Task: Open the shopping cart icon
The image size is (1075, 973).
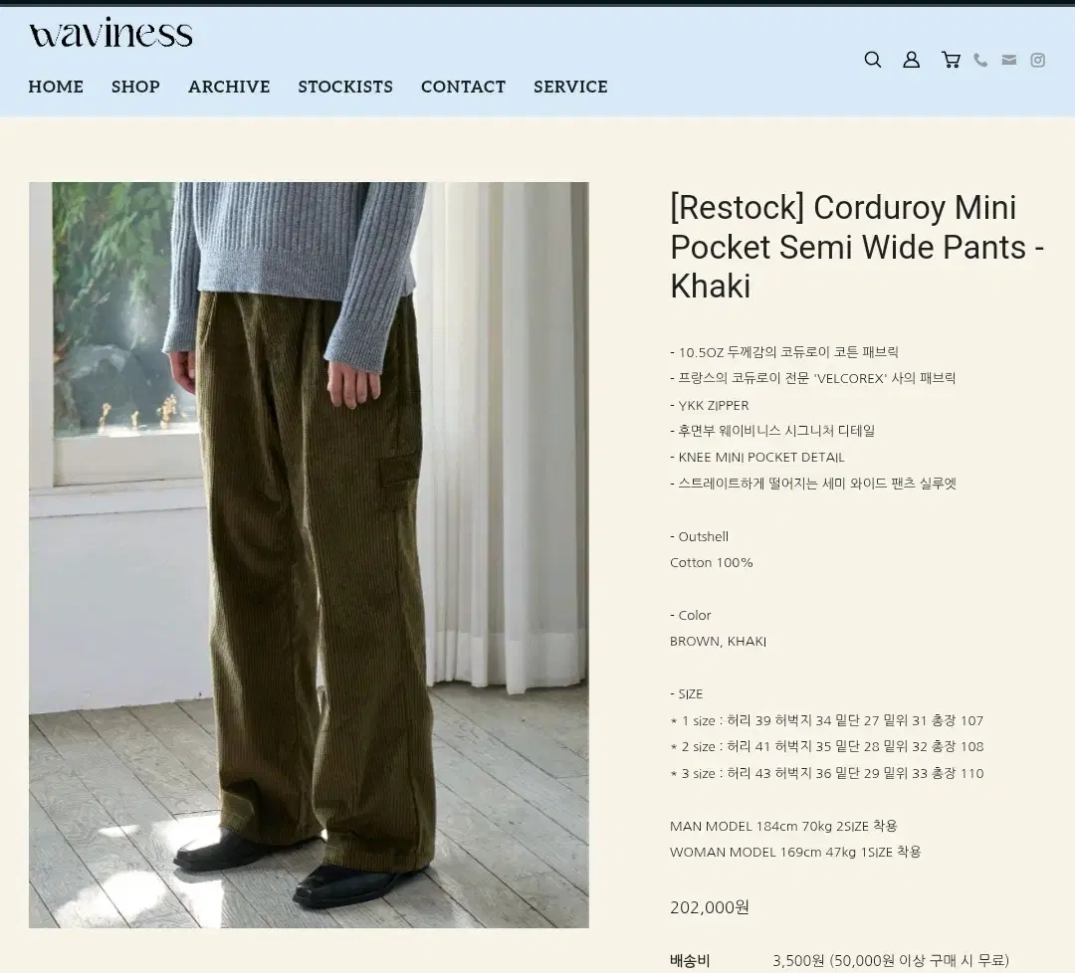Action: pos(951,60)
